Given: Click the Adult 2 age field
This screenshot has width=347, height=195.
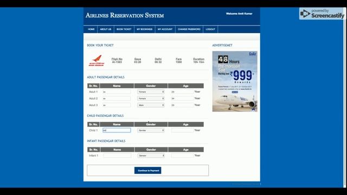Looking at the screenshot, I should 182,99.
